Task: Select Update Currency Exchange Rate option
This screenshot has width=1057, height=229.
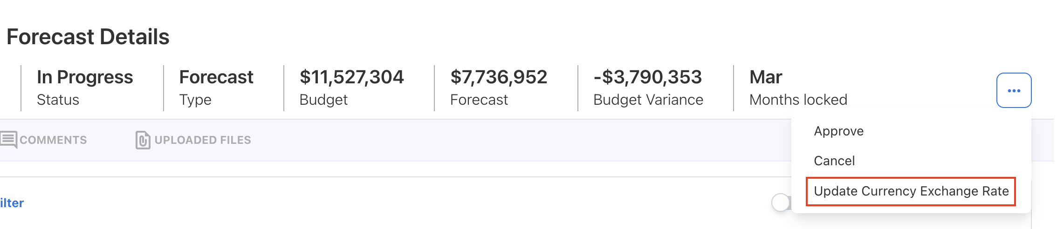Action: [911, 191]
